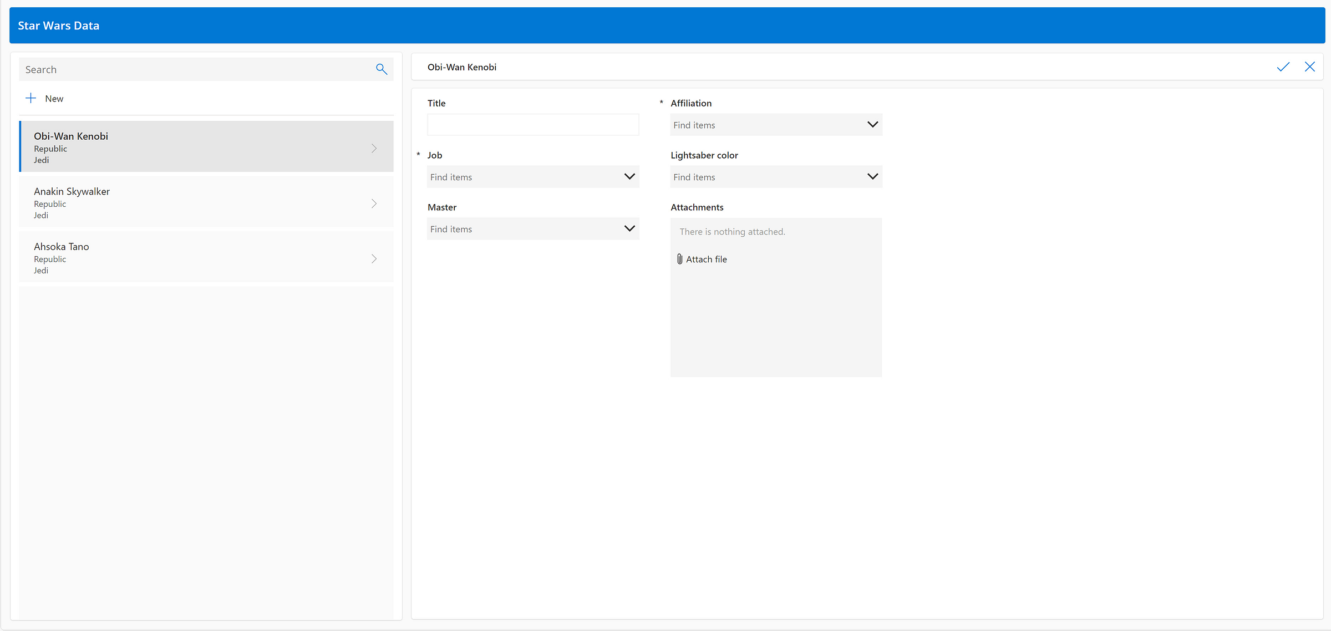The image size is (1331, 631).
Task: Select the Anakin Skywalker list item
Action: 206,202
